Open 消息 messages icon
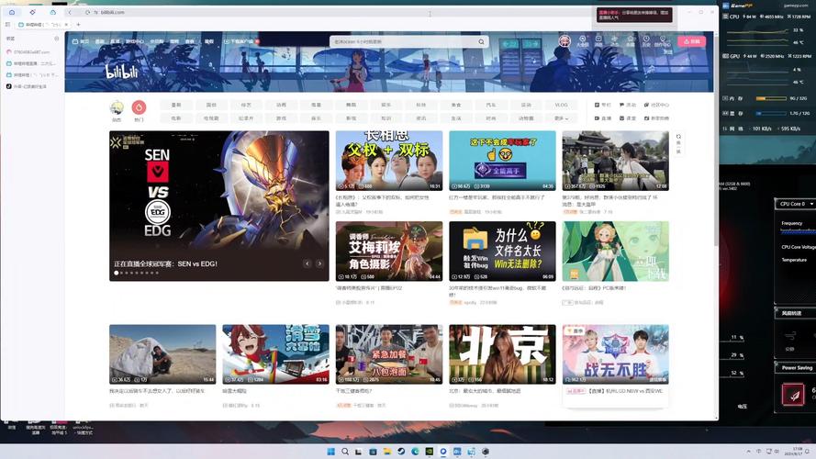Image resolution: width=816 pixels, height=459 pixels. [598, 41]
